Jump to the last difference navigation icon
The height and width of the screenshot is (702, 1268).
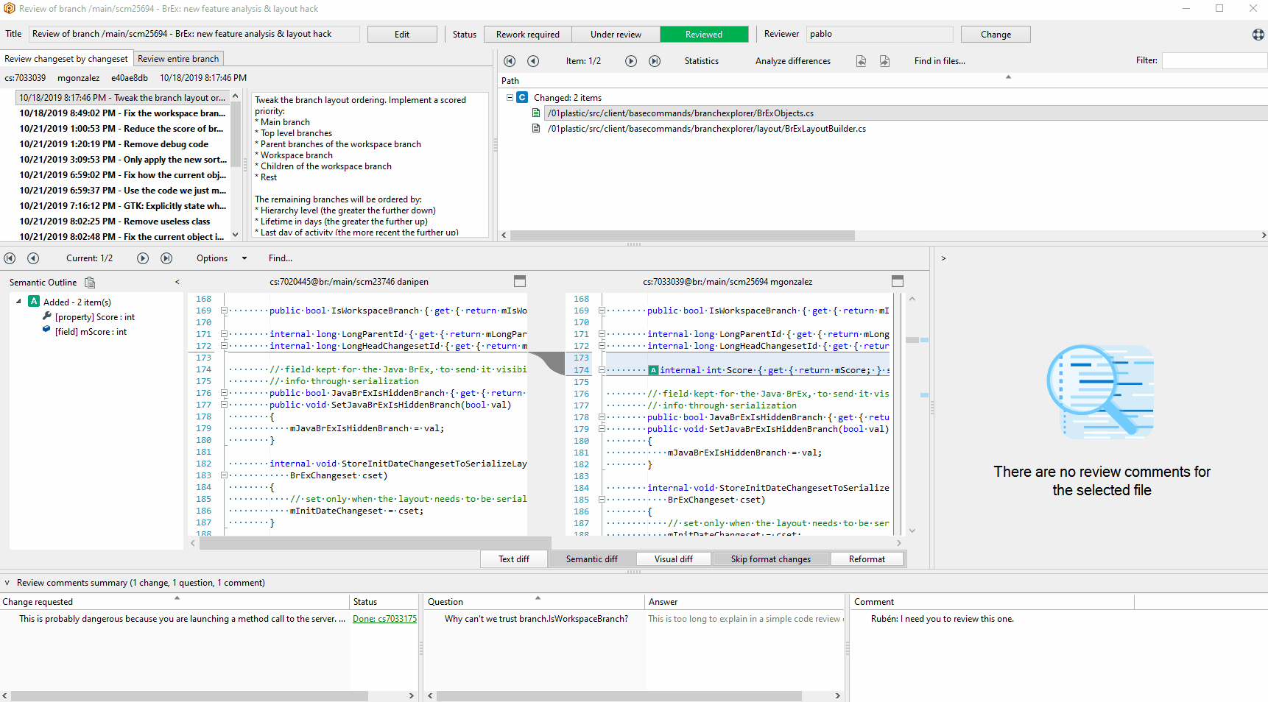click(166, 258)
